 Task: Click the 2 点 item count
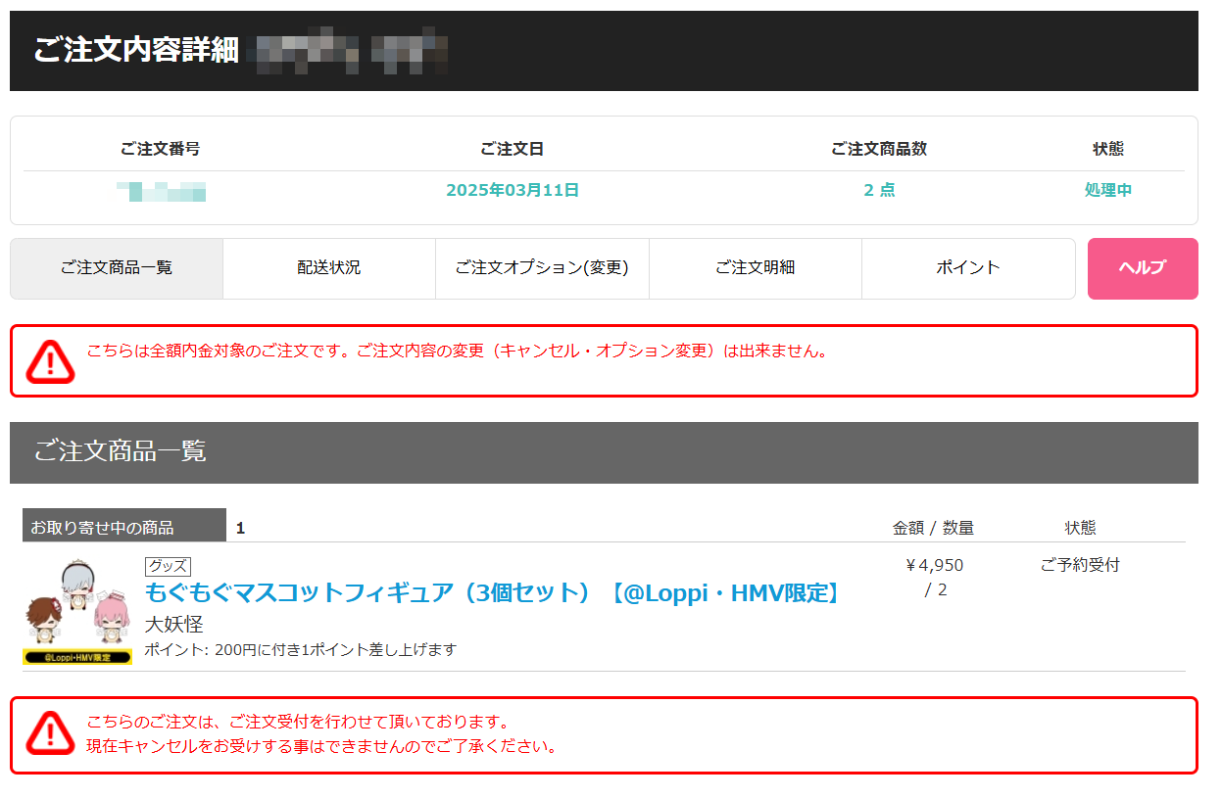coord(879,190)
